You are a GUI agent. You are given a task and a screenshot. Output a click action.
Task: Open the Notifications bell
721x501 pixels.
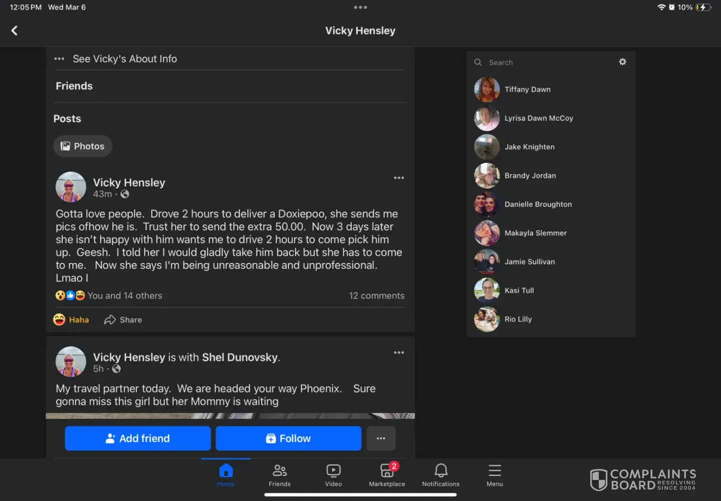pos(440,474)
